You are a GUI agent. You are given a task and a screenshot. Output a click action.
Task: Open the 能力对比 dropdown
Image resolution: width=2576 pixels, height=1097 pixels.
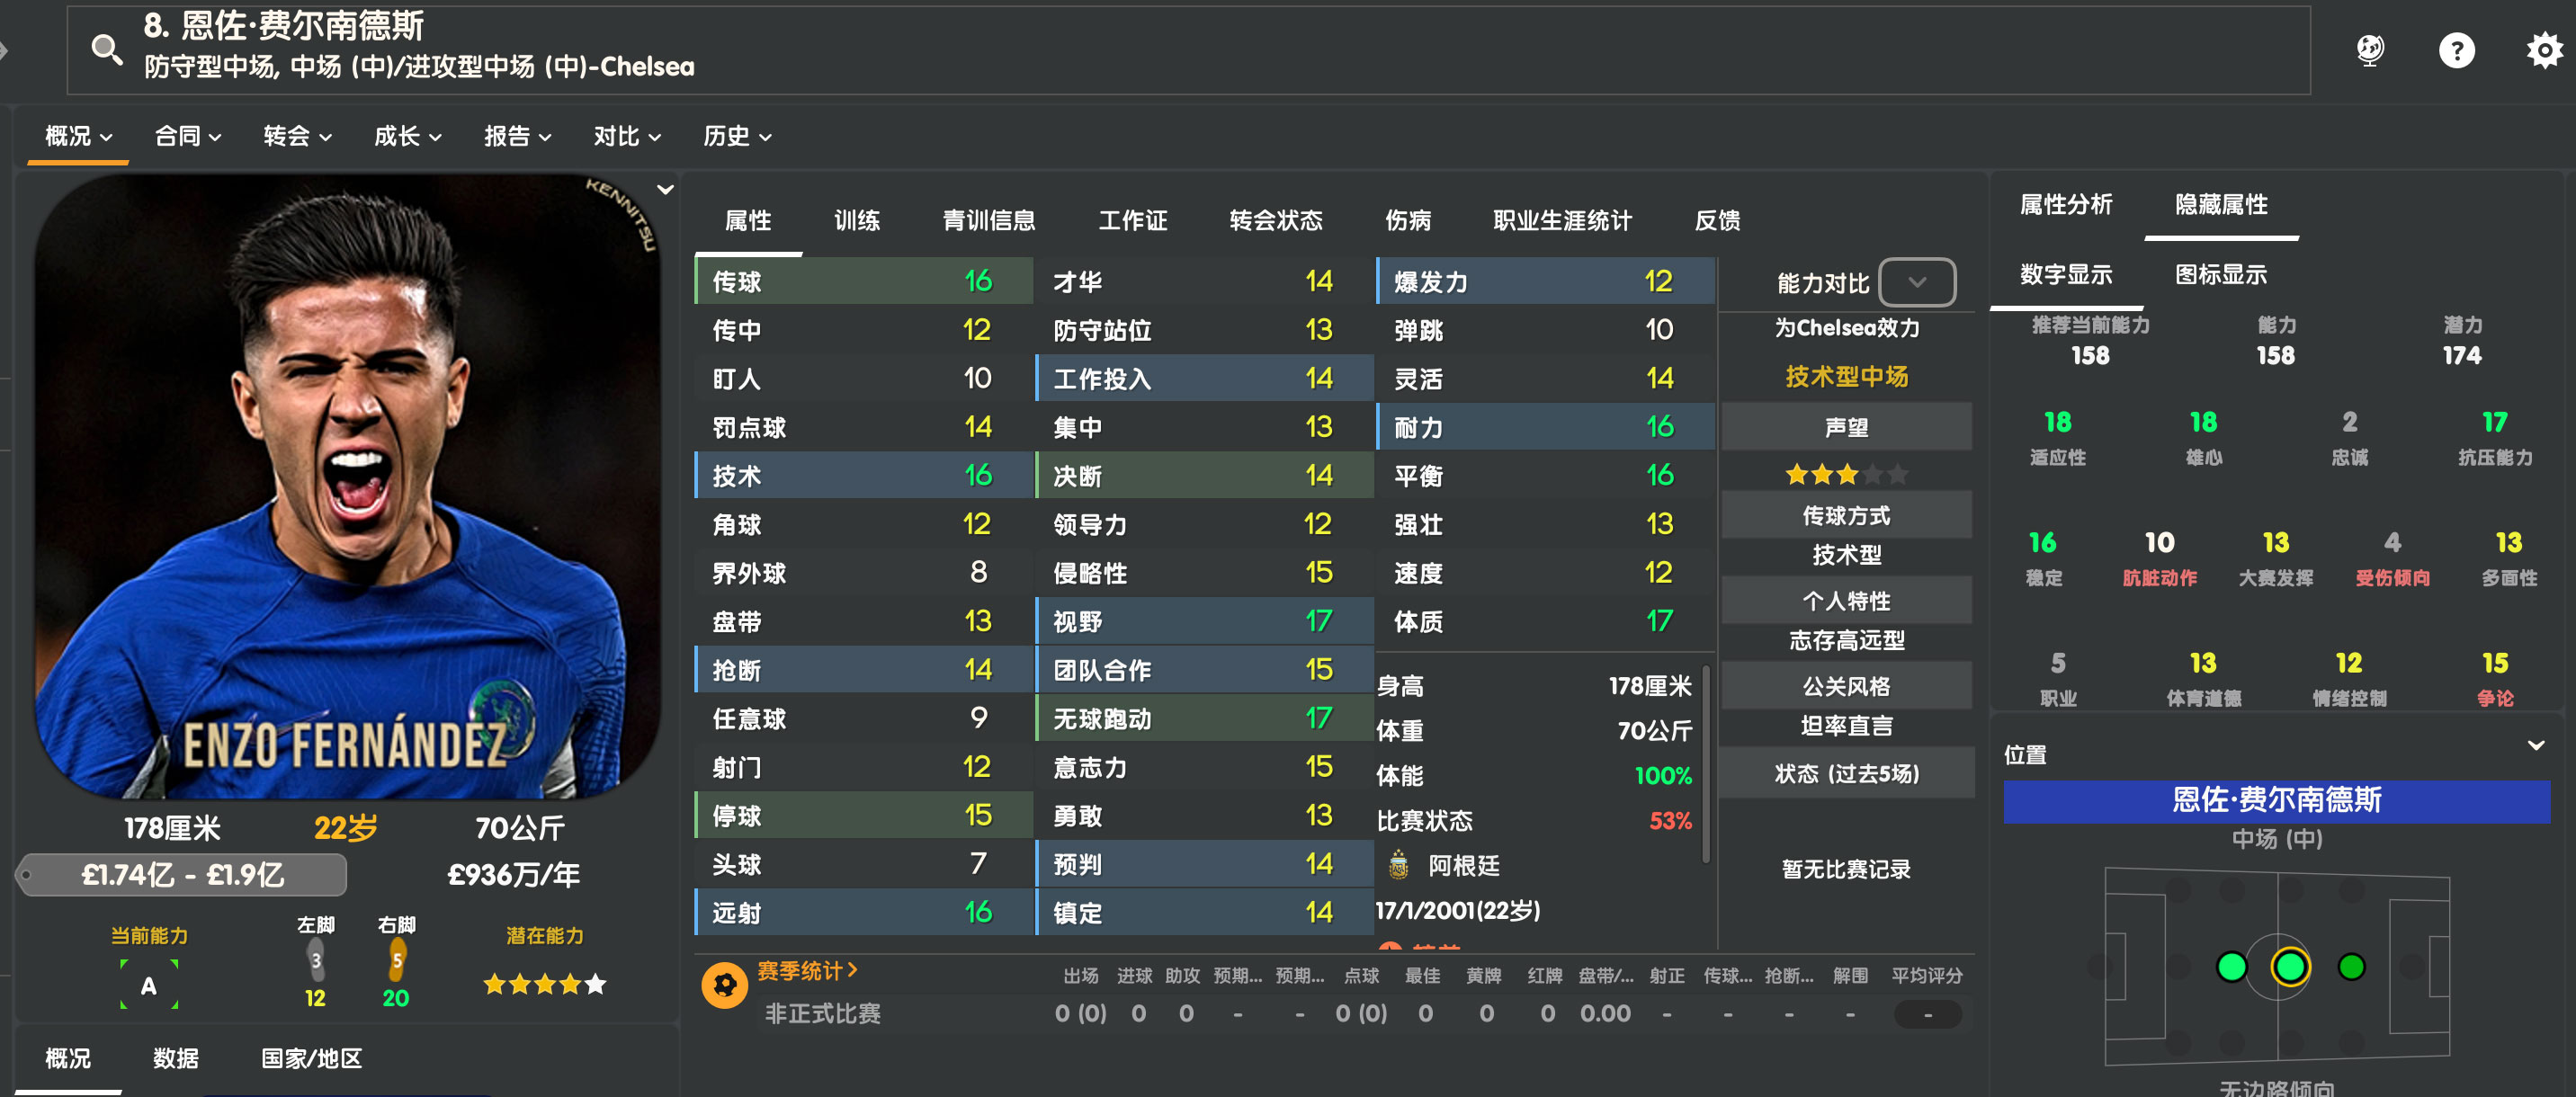pyautogui.click(x=1916, y=282)
